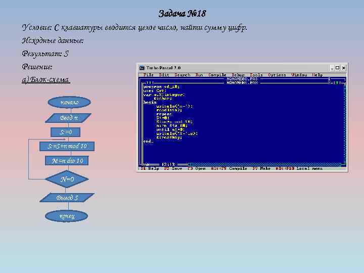Select the NONAME01.PAS window title
Image resolution: width=364 pixels, height=273 pixels.
[242, 82]
